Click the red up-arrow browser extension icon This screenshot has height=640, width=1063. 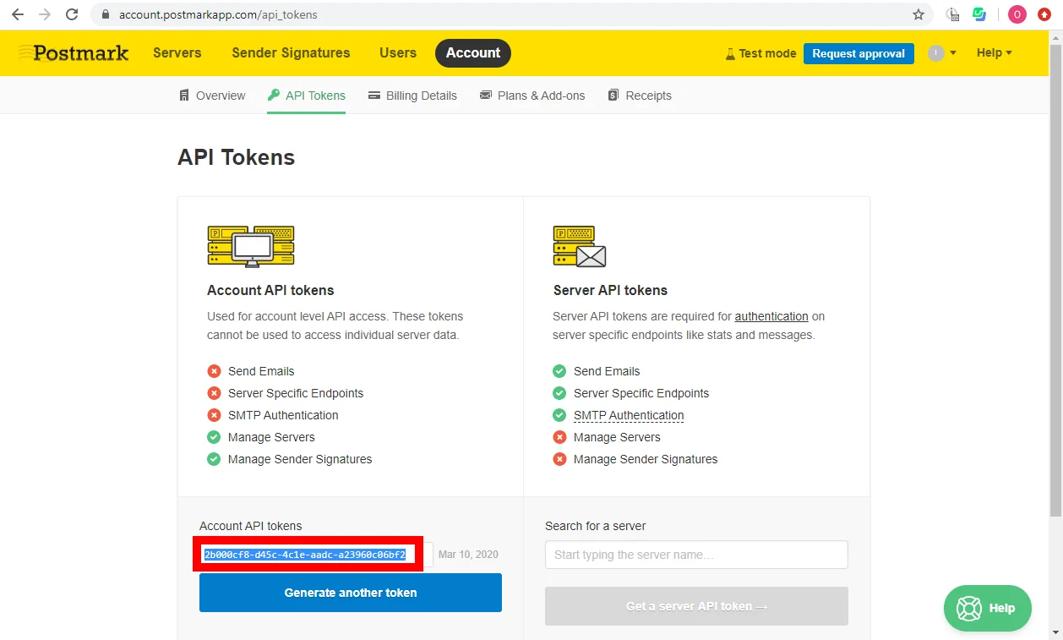coord(1044,14)
